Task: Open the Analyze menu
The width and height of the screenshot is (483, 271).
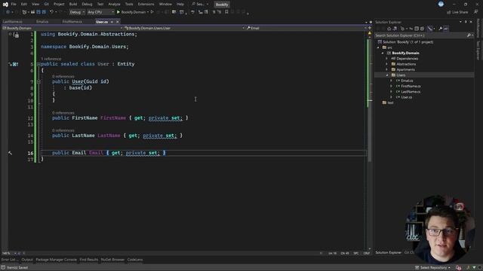Action: (x=114, y=5)
